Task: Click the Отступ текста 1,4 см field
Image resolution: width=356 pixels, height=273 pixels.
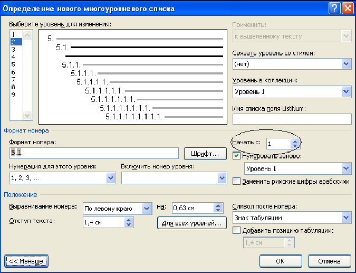Action: coord(104,222)
